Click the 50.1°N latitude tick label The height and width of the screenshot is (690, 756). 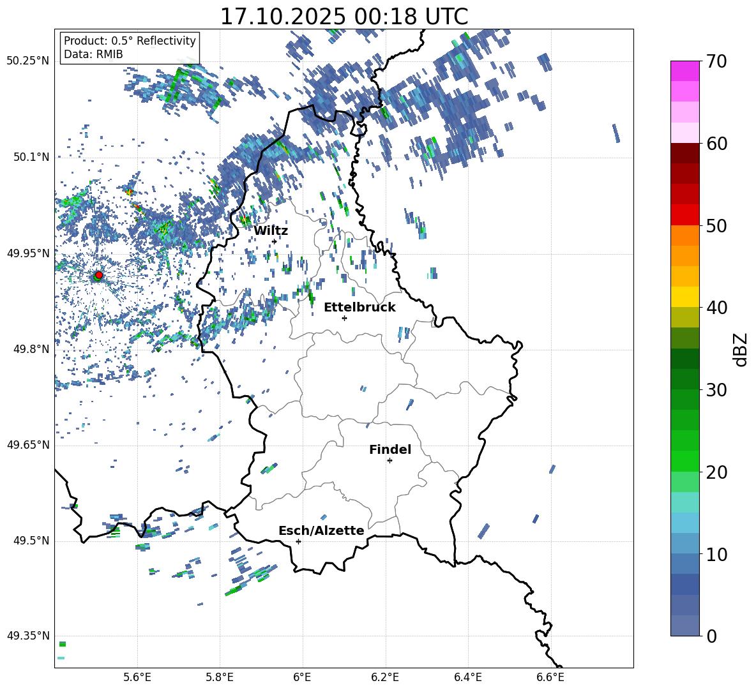point(31,157)
